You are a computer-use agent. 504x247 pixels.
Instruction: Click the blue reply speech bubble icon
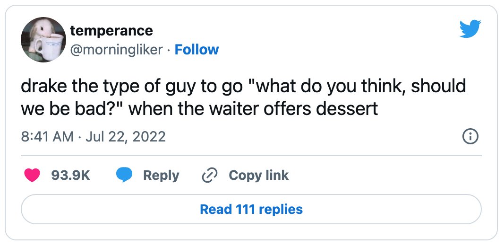(124, 176)
